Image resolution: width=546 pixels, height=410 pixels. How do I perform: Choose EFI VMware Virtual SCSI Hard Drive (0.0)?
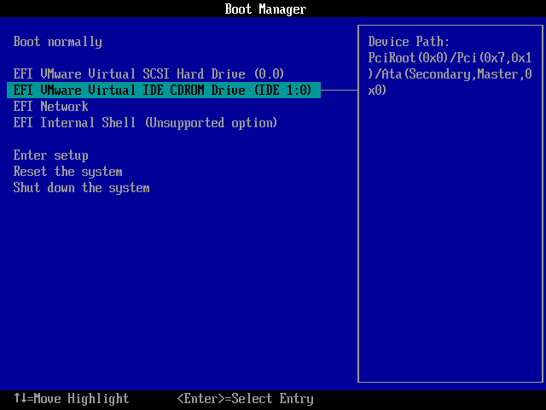tap(148, 74)
